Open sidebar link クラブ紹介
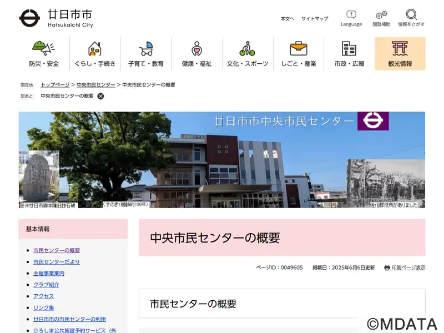Screen dimensions: 444x333 point(46,285)
